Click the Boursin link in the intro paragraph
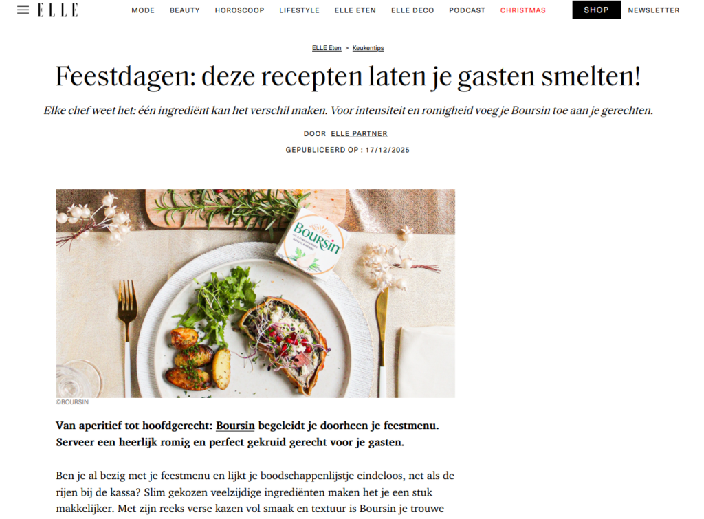The image size is (704, 519). coord(235,425)
